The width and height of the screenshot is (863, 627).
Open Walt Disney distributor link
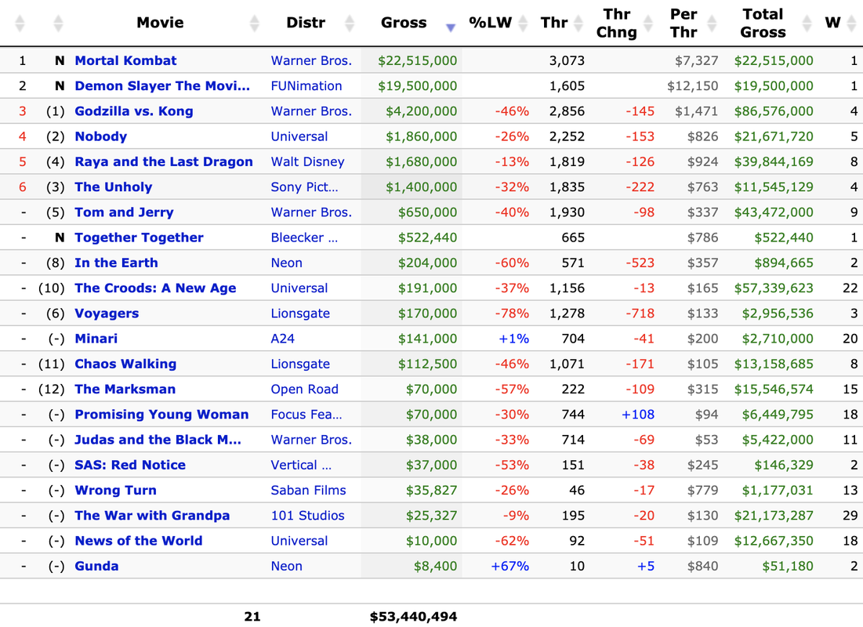point(308,161)
